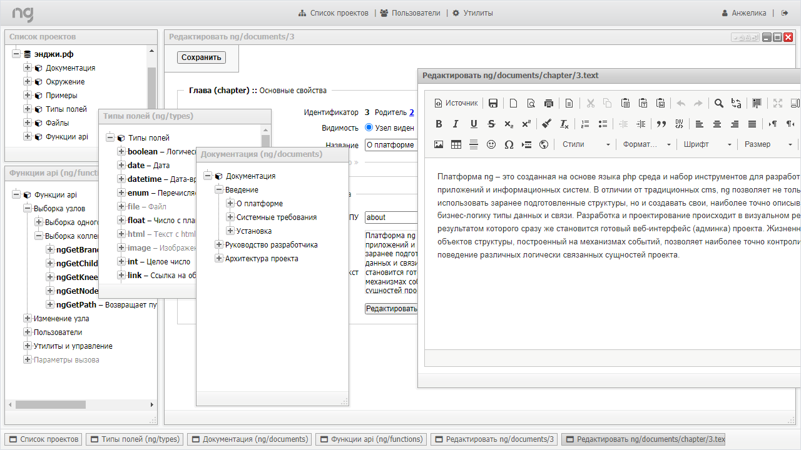Click the IFrame globe icon

(x=544, y=144)
